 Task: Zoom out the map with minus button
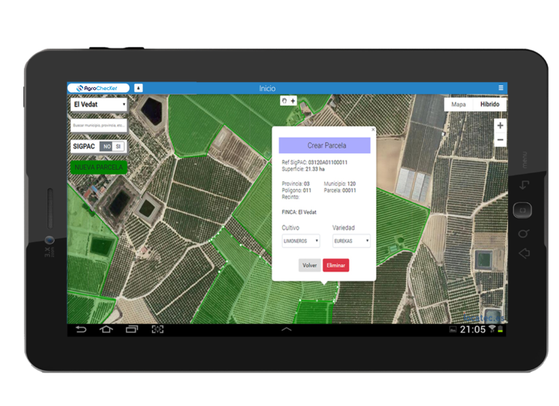(500, 140)
